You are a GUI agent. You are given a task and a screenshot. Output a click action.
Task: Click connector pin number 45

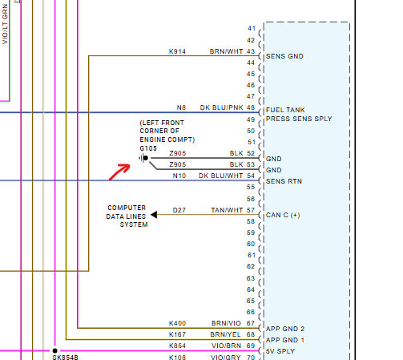point(251,74)
